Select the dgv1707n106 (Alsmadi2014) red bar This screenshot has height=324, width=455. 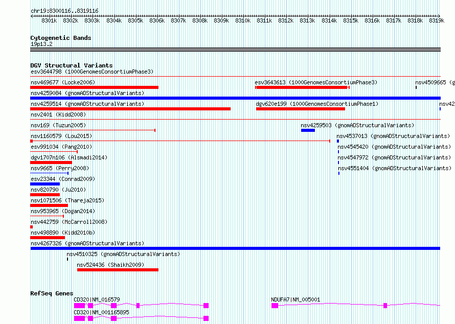coord(51,163)
